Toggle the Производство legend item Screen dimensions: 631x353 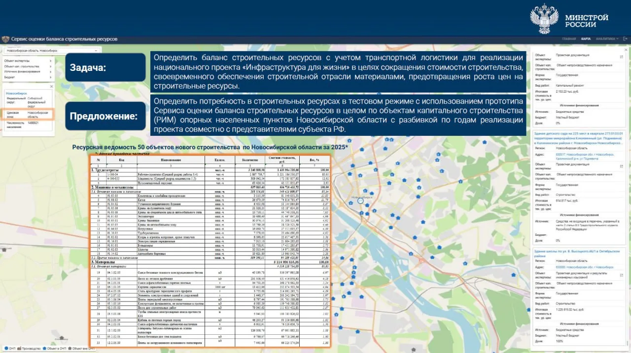click(28, 348)
